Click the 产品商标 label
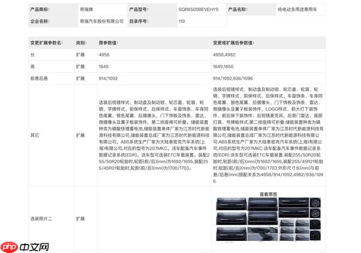Screen dimensions: 361x253 coord(40,10)
